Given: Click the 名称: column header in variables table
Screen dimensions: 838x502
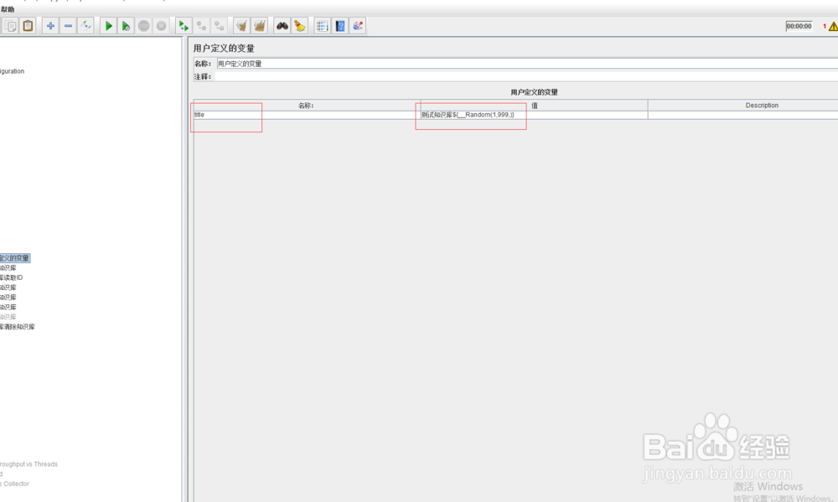Looking at the screenshot, I should [x=307, y=106].
